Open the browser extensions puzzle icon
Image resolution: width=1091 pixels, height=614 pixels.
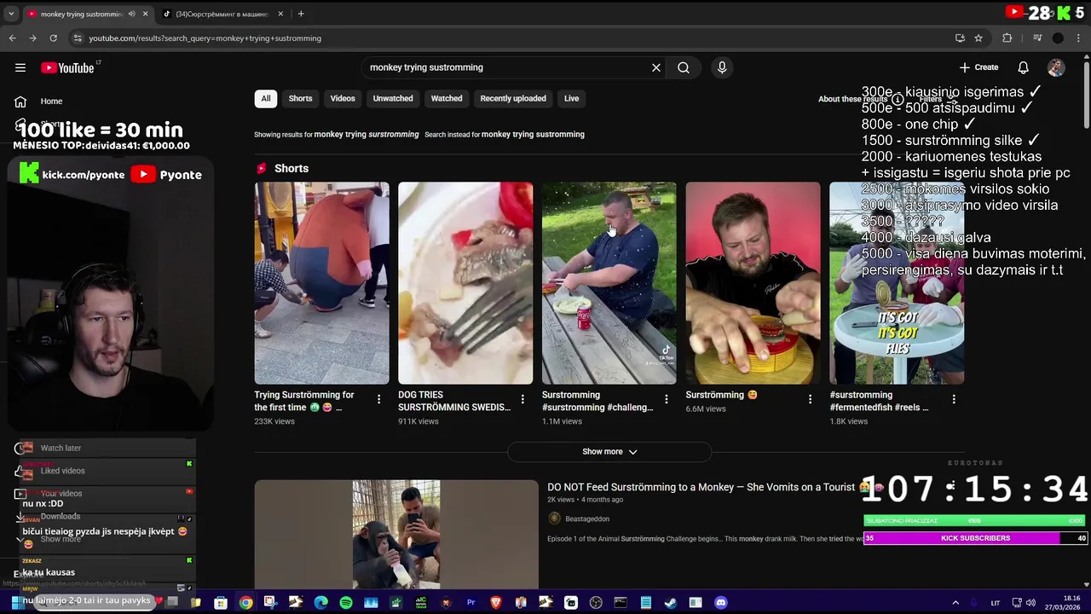coord(1007,38)
